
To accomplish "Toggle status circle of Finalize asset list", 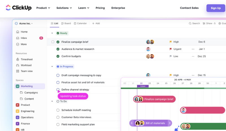I will pos(58,82).
